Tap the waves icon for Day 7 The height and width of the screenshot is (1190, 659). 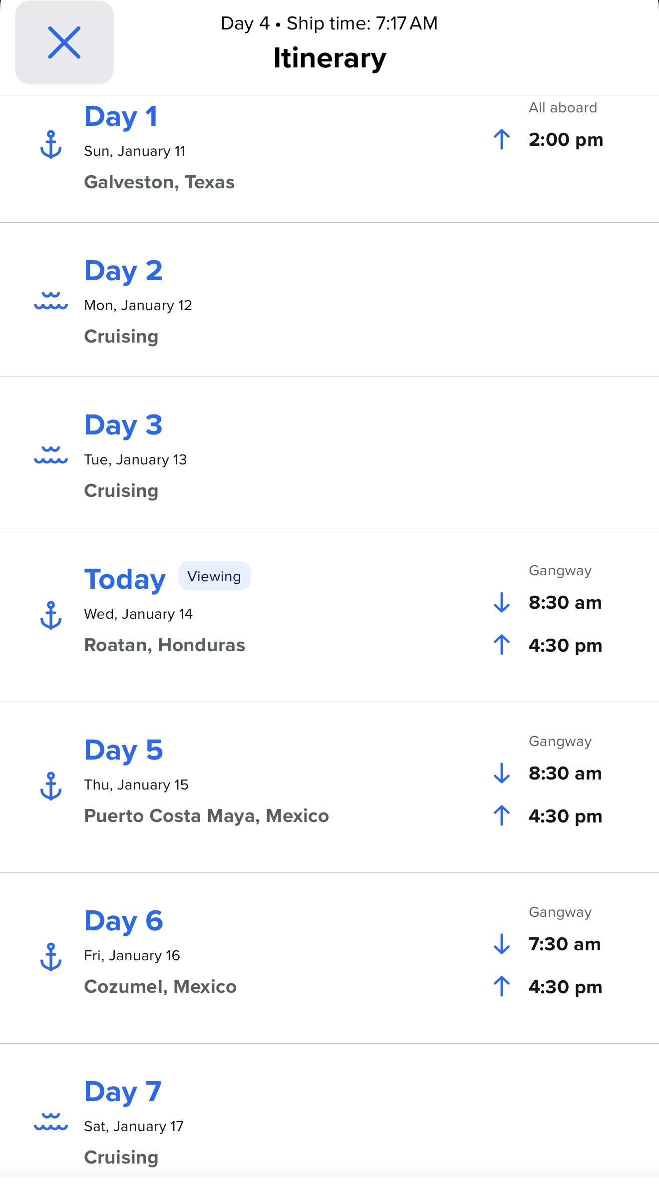pos(51,1122)
